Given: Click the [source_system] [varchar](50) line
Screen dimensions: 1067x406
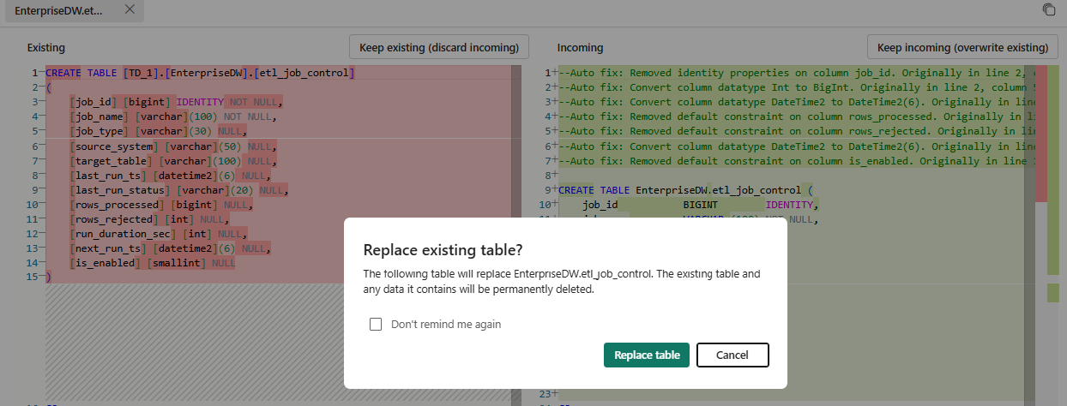Looking at the screenshot, I should click(174, 146).
